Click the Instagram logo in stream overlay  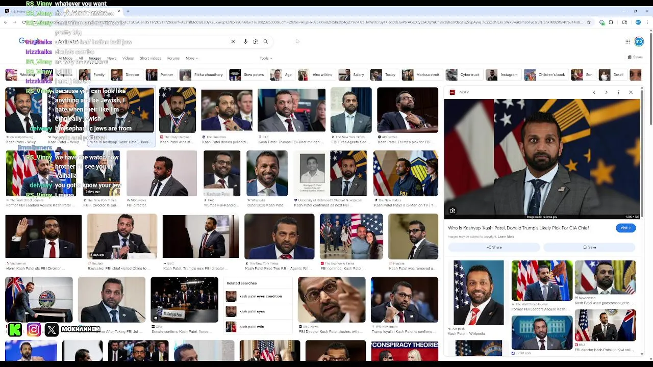click(x=34, y=330)
